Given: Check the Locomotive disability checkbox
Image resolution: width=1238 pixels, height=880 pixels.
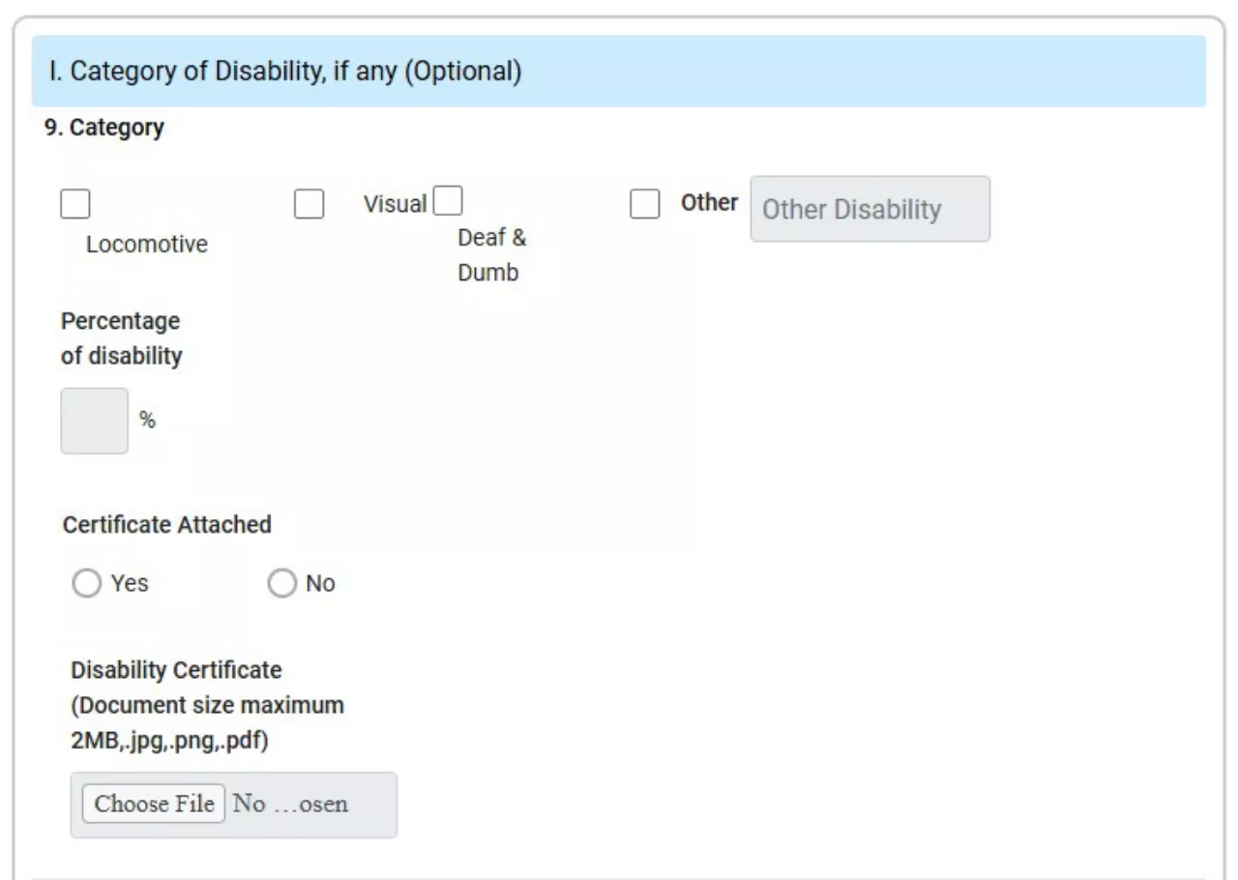Looking at the screenshot, I should tap(74, 203).
